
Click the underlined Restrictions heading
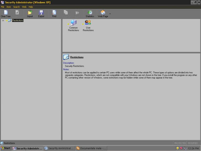coord(77,57)
